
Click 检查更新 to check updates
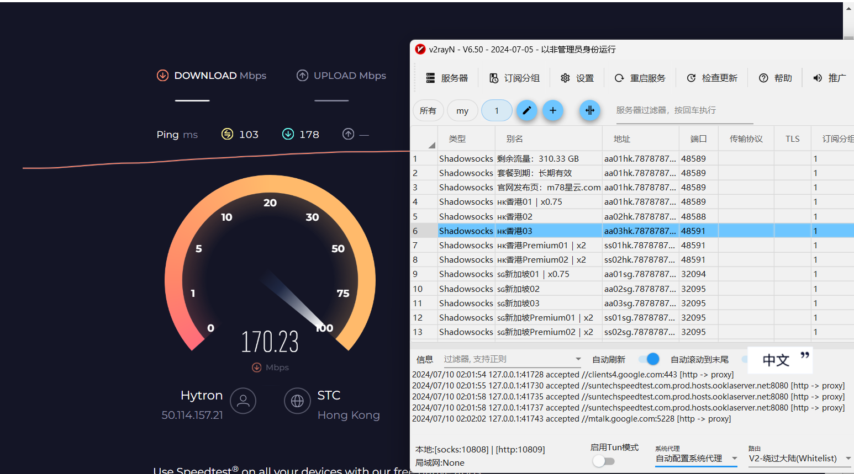(x=711, y=78)
